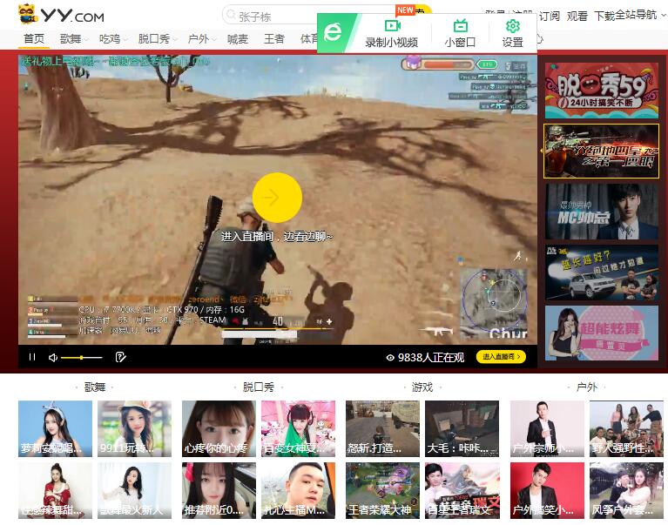Screen dimensions: 668x525
Task: Click 订阅 link at top
Action: [x=550, y=17]
